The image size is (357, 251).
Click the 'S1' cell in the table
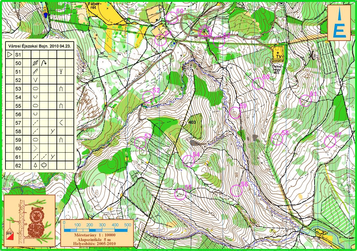[x=18, y=55]
